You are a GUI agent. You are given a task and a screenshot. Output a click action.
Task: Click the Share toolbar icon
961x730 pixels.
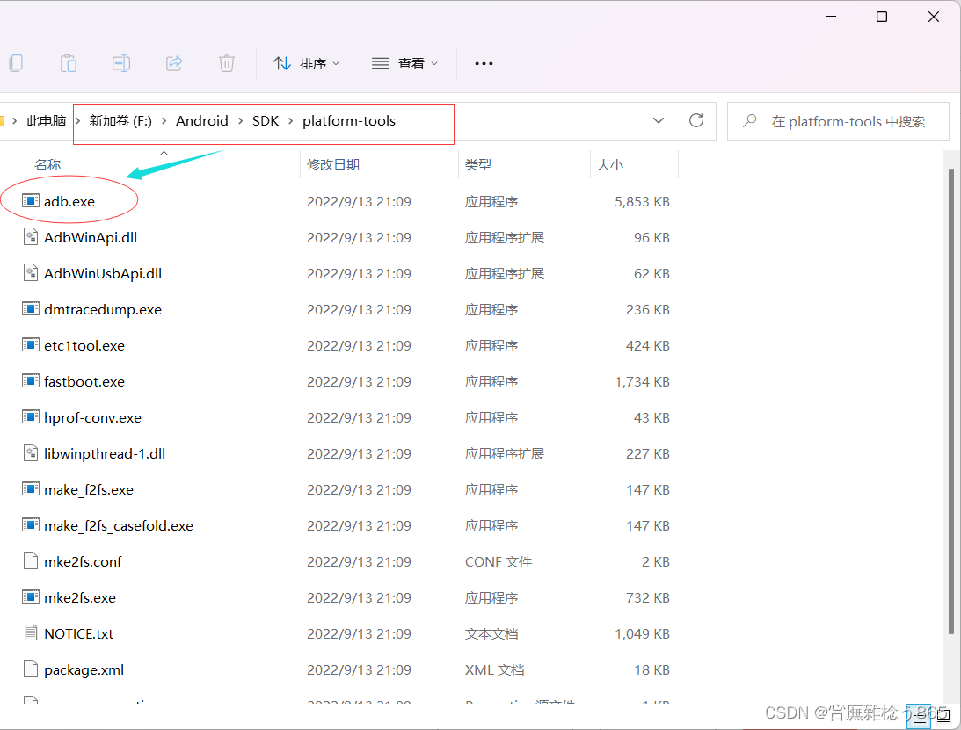174,63
